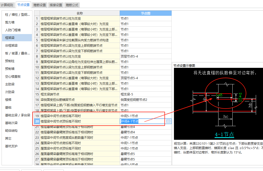The image size is (263, 171).
Task: Select 空心楼盖板 category
Action: tap(17, 77)
